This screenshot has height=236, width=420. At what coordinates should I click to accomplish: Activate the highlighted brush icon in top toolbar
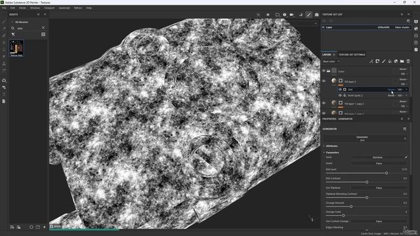pyautogui.click(x=309, y=14)
